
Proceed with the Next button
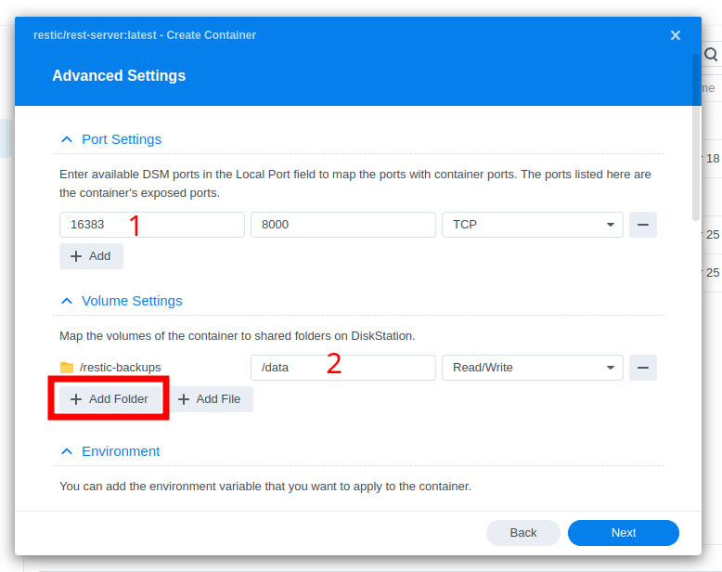[x=624, y=533]
